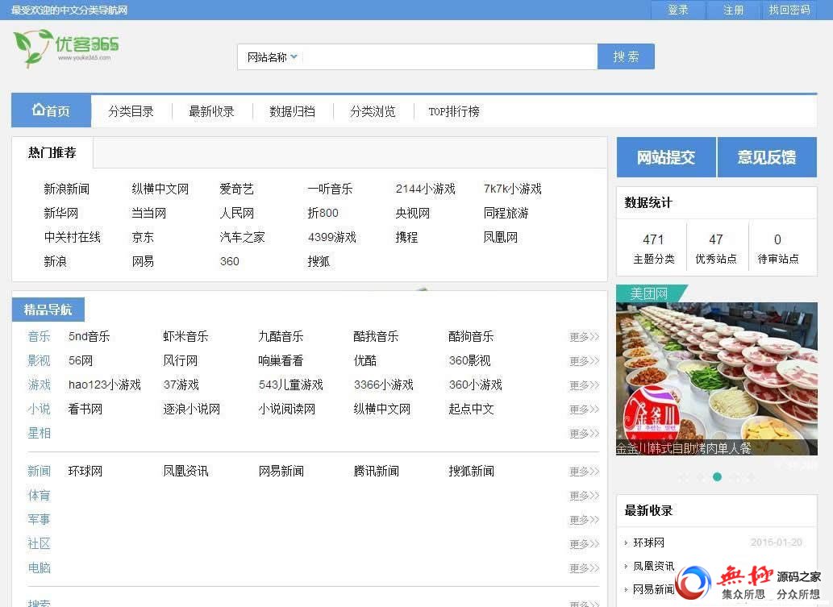Expand 更多>> in the 小说 row
Viewport: 833px width, 607px height.
584,410
